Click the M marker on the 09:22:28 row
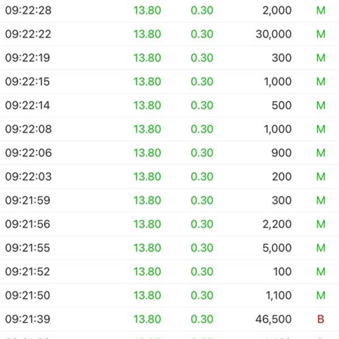Viewport: 339px width, 339px height. click(321, 10)
